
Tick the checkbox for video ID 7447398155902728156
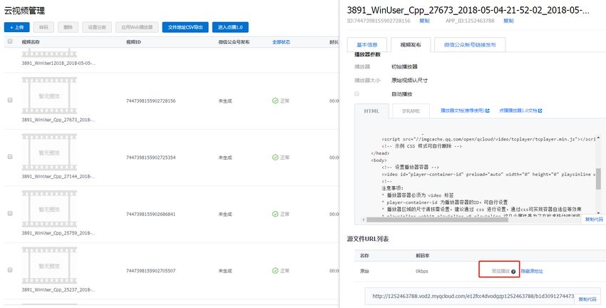[10, 100]
